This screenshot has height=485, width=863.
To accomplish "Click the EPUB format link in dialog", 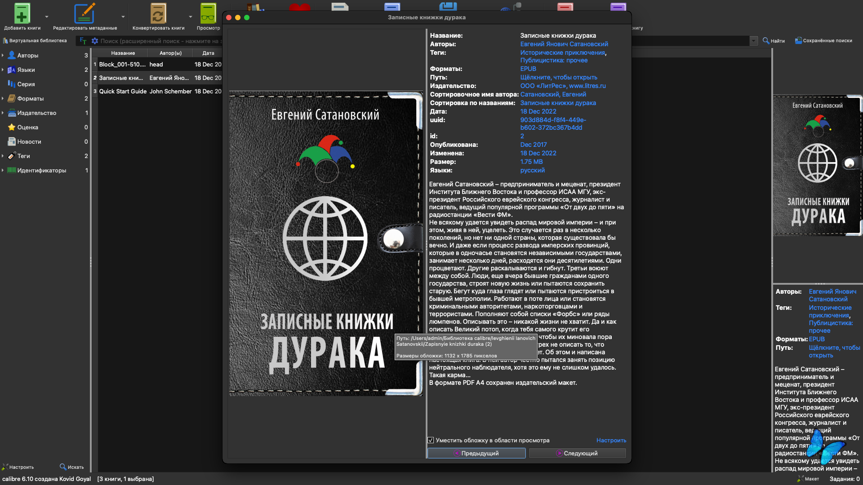I will pos(528,69).
